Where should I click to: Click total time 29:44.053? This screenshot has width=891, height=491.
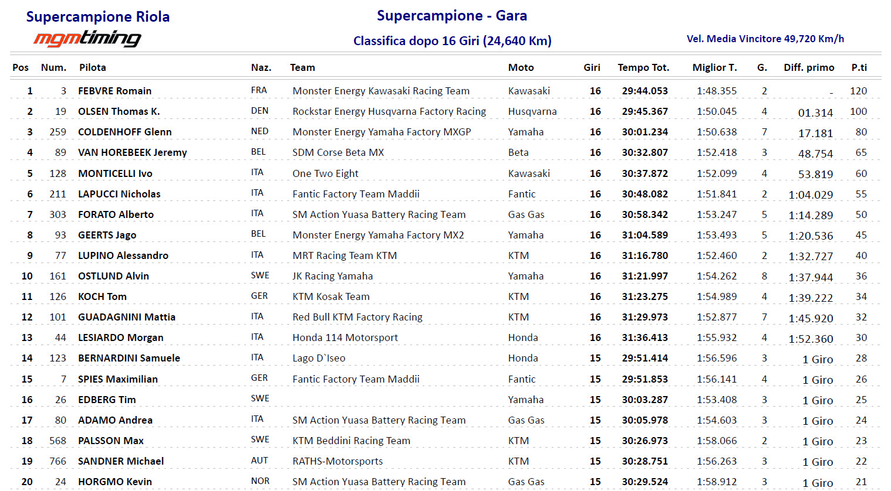coord(645,91)
